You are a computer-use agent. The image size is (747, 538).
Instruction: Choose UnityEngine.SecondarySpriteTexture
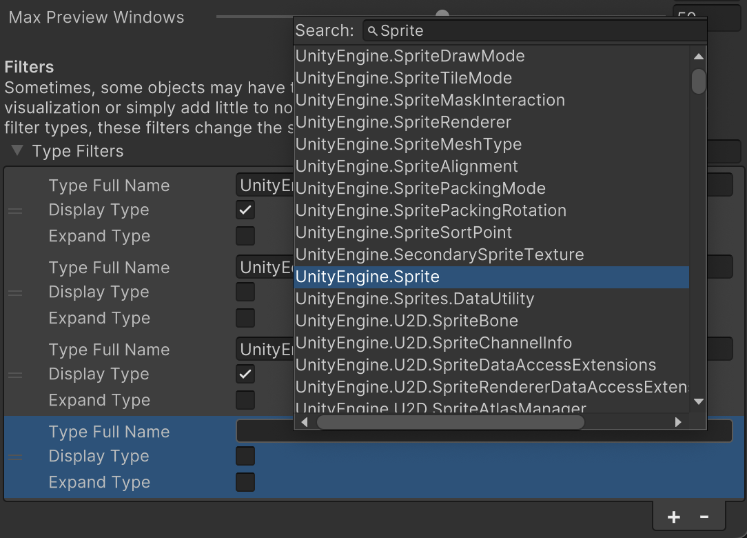pos(491,255)
